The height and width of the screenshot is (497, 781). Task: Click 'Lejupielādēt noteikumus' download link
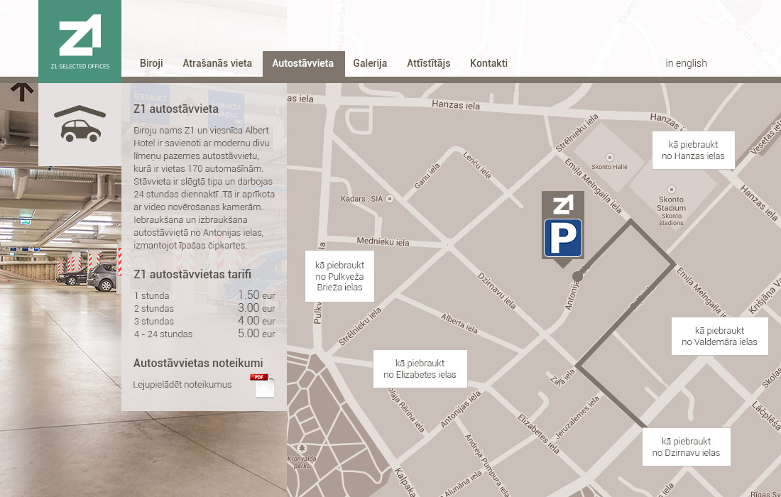pyautogui.click(x=182, y=384)
